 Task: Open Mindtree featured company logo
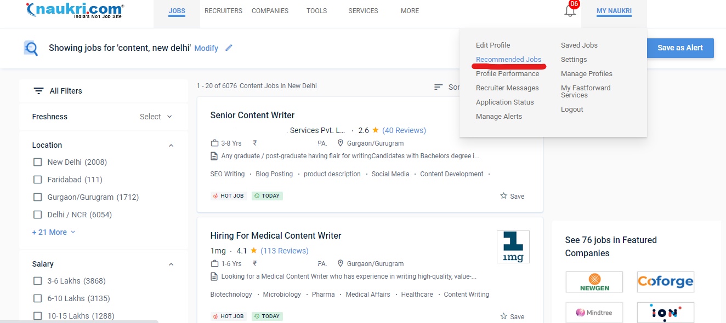pos(594,313)
